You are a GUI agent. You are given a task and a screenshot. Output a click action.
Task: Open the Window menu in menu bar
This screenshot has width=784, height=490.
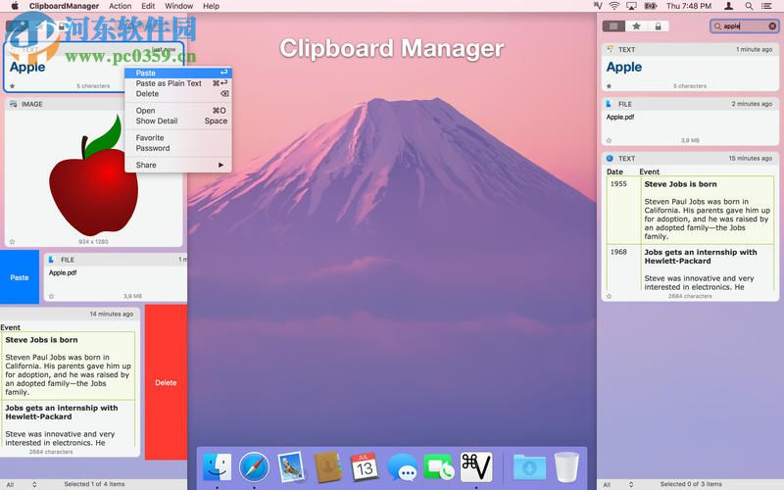(x=179, y=6)
